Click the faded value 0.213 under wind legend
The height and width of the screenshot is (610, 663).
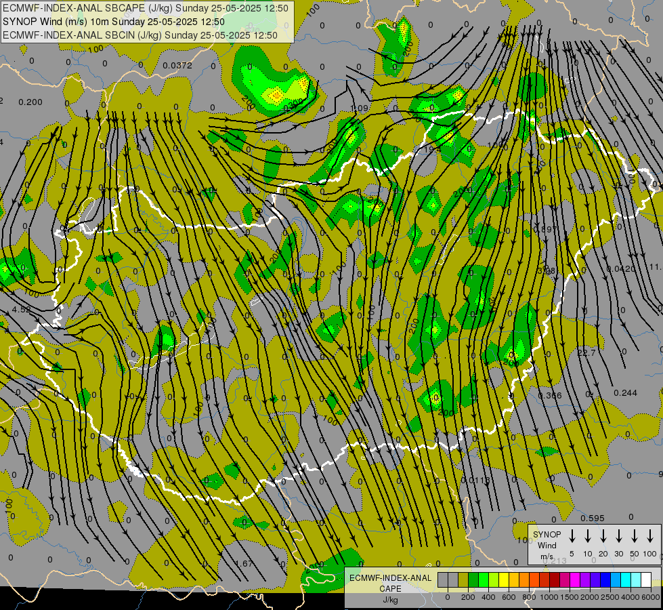point(555,561)
